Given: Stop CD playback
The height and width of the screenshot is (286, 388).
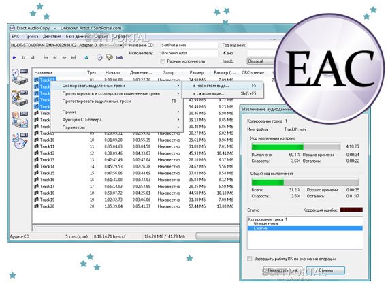Looking at the screenshot, I should (33, 57).
